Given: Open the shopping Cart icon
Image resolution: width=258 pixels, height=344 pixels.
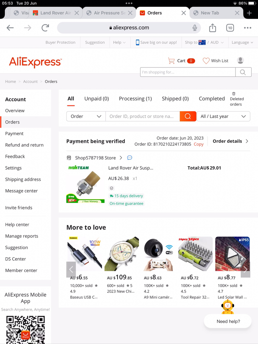Looking at the screenshot, I should [x=171, y=60].
